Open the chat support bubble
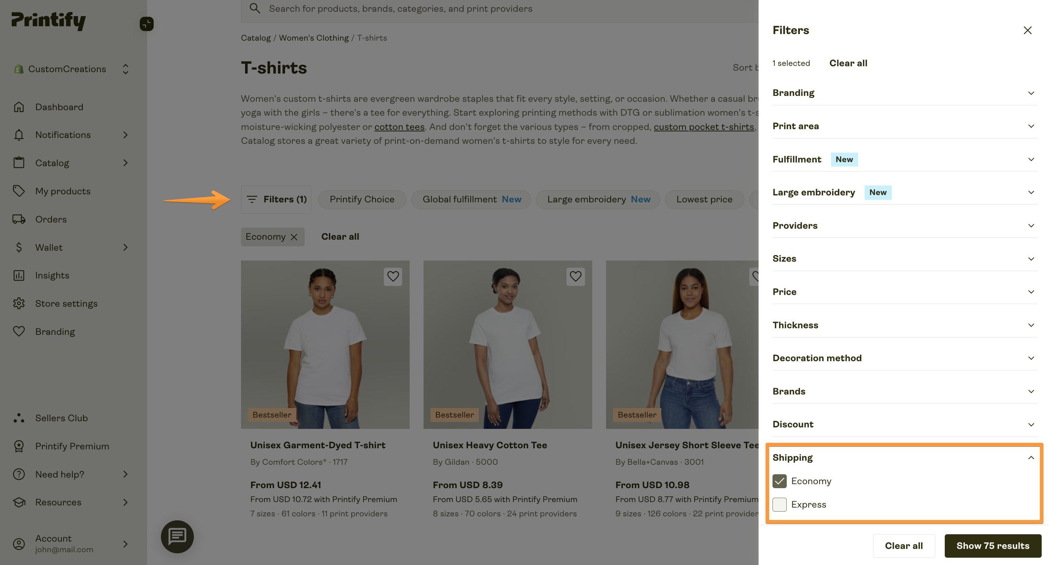 click(177, 536)
